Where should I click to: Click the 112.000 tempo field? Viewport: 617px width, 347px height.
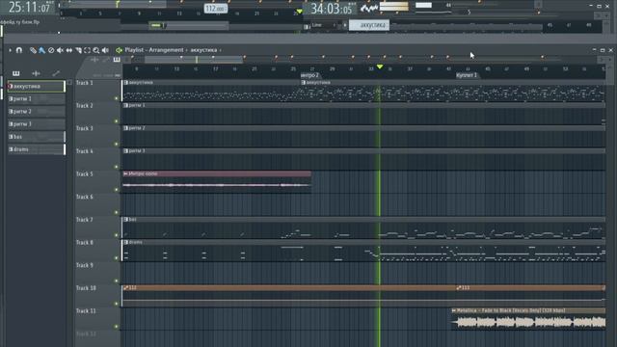[215, 9]
